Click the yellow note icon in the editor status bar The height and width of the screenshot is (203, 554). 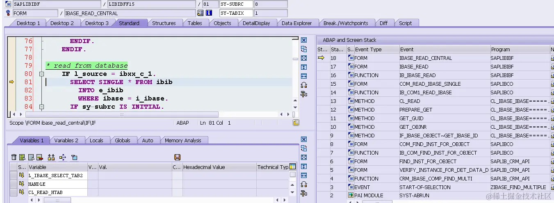click(296, 123)
